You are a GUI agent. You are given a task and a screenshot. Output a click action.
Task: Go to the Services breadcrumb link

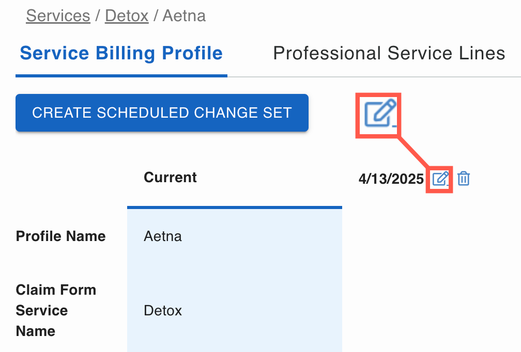[58, 16]
